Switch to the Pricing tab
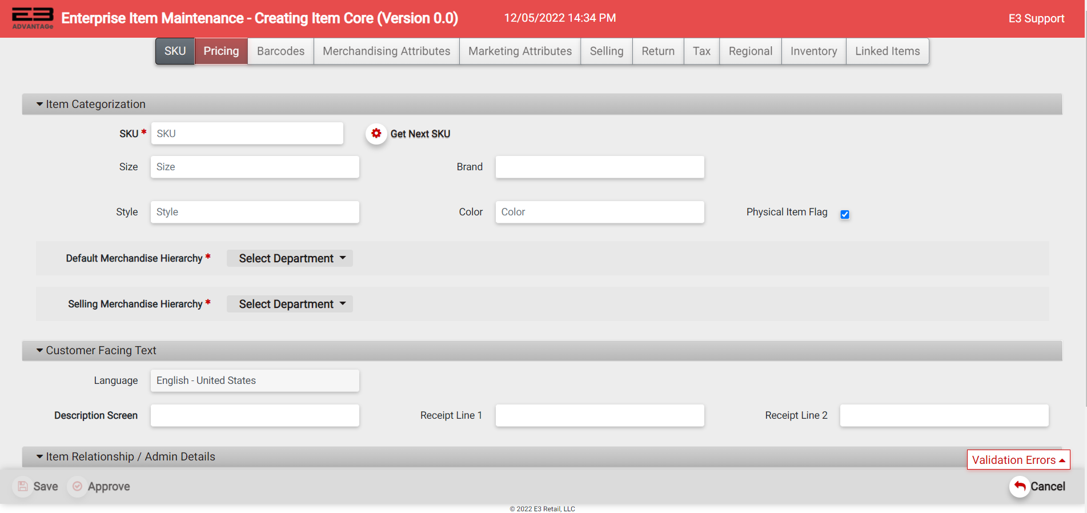Viewport: 1087px width, 513px height. coord(221,51)
